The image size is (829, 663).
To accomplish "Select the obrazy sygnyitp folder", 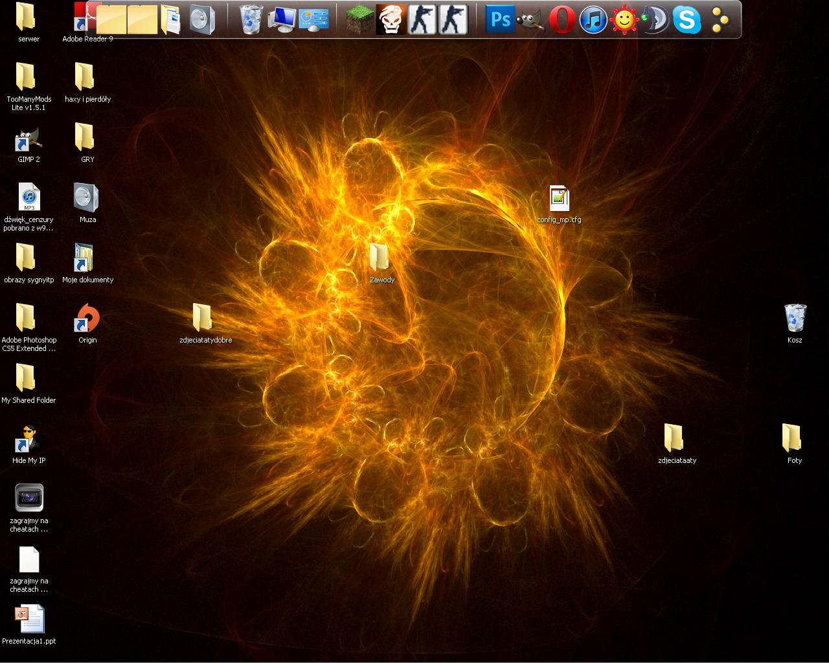I will click(28, 264).
